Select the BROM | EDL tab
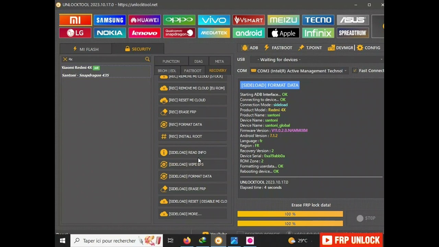Image resolution: width=439 pixels, height=247 pixels. [x=167, y=71]
